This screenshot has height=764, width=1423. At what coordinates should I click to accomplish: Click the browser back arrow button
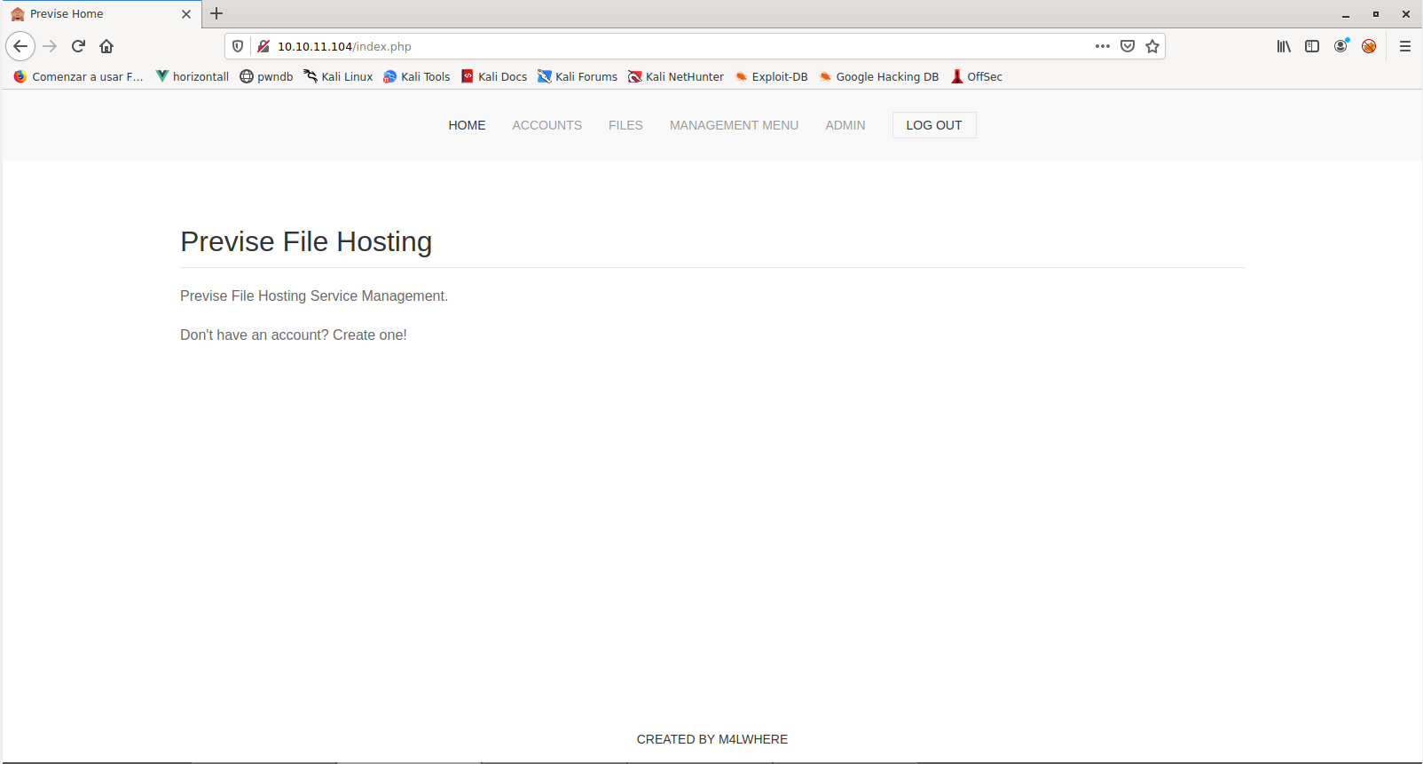pos(20,46)
